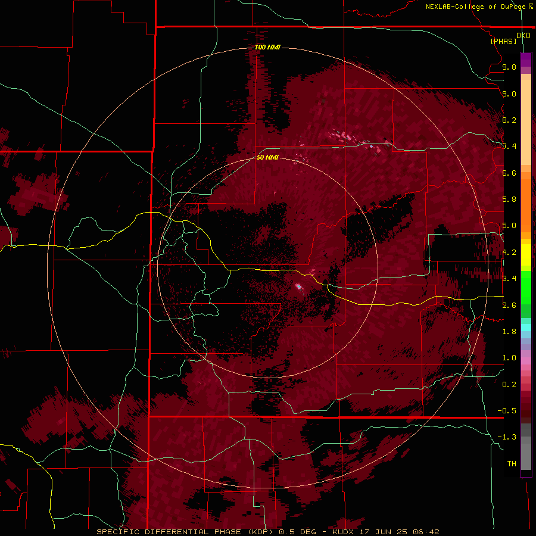The height and width of the screenshot is (536, 536).
Task: Click the 2.6 scale value
Action: tap(509, 306)
